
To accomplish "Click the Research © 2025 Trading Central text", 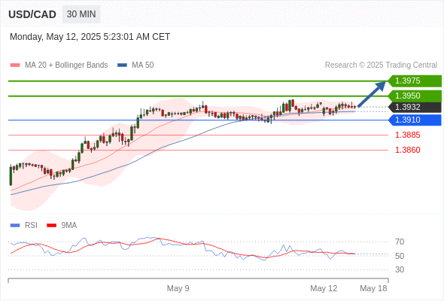I will point(381,65).
